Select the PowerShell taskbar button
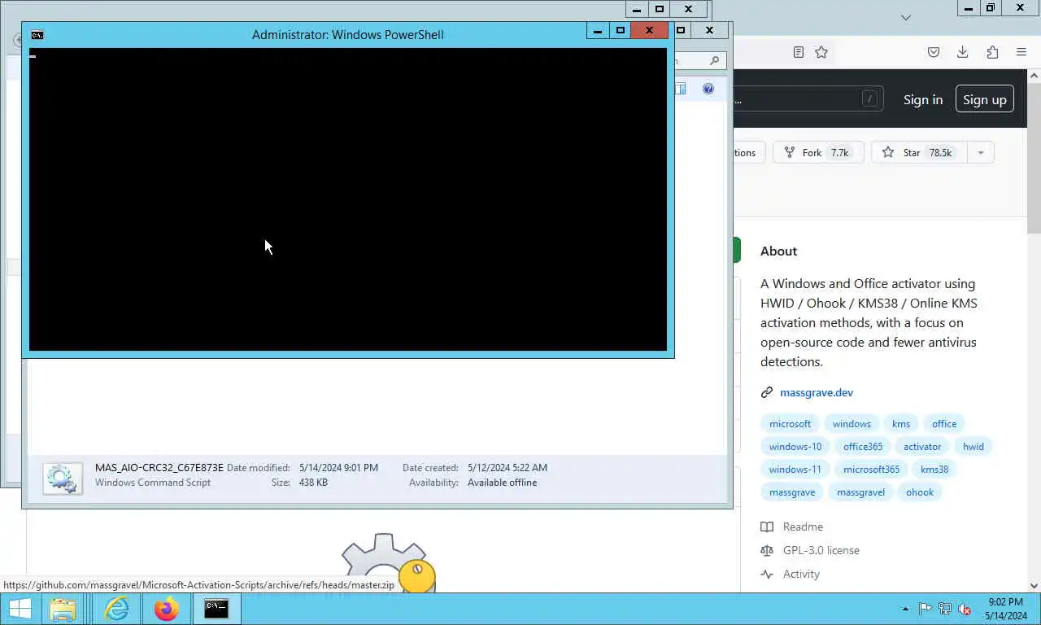1041x625 pixels. pos(216,609)
